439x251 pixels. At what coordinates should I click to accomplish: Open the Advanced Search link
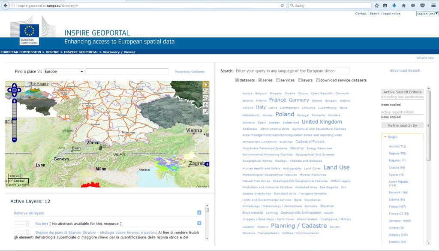click(405, 71)
